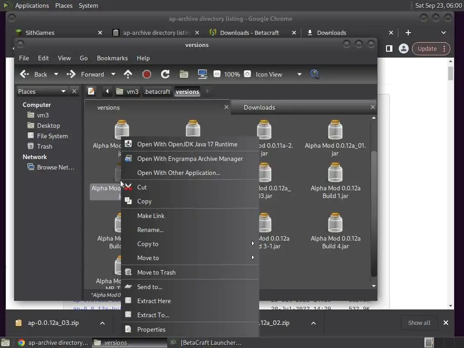Switch to SithGames Chrome tab
Image resolution: width=464 pixels, height=348 pixels.
click(59, 33)
